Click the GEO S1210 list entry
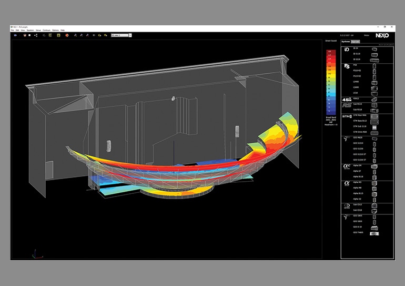Screen dimensions: 405x286 coord(359,142)
